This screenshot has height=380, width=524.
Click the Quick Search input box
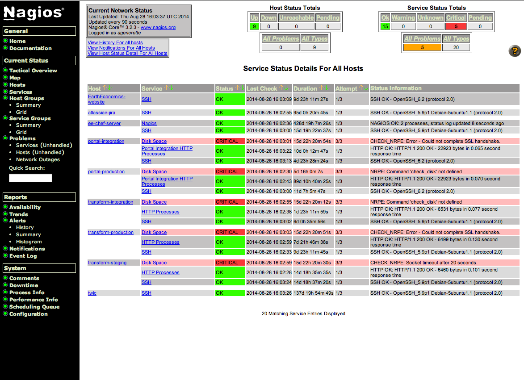pyautogui.click(x=30, y=178)
